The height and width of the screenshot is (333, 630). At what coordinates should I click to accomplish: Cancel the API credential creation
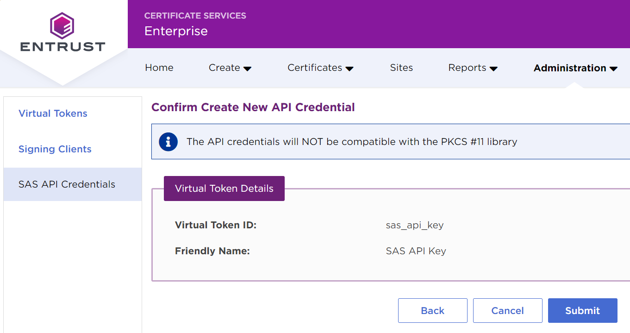[x=507, y=310]
